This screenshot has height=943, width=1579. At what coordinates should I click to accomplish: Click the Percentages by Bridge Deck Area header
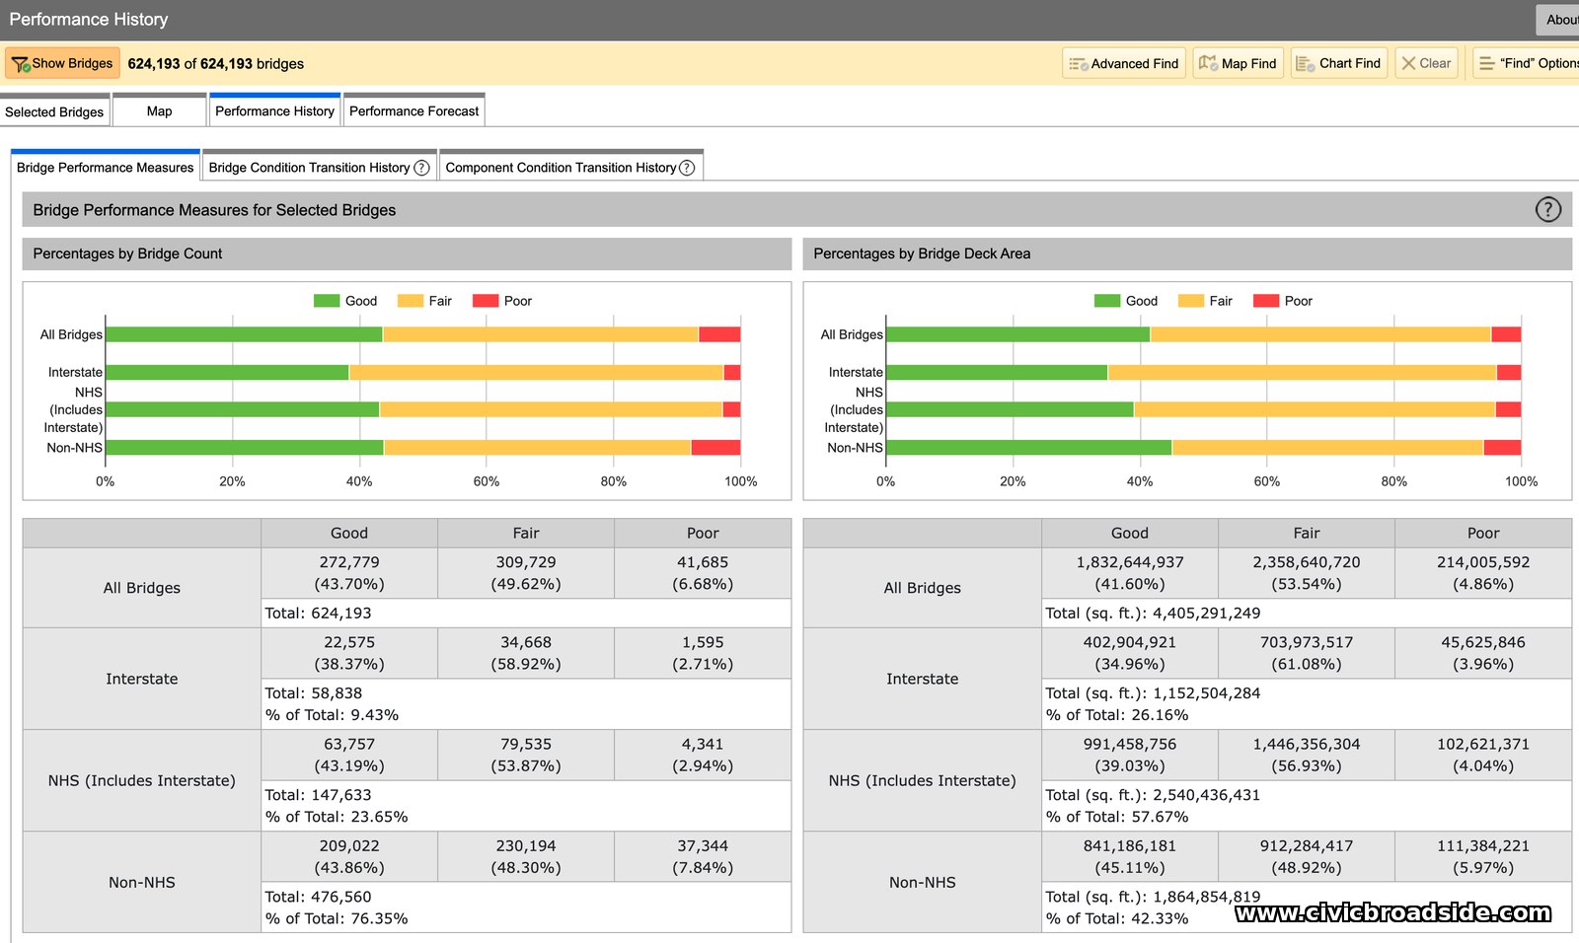point(1187,254)
